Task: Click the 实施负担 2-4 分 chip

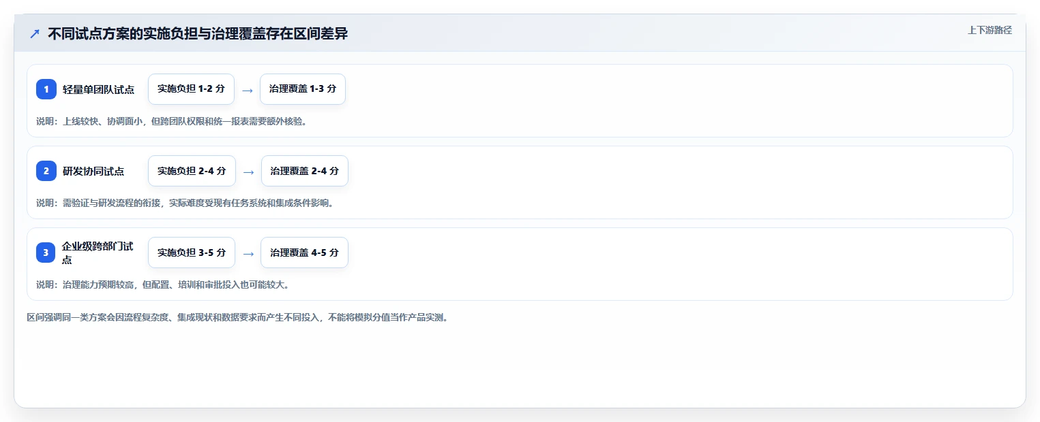Action: [192, 171]
